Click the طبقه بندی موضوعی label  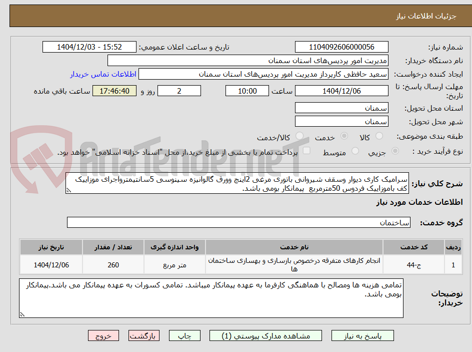[429, 137]
